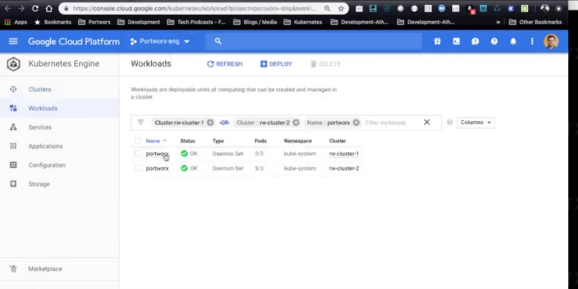This screenshot has height=289, width=578.
Task: Open the Portworx bookmarks folder
Action: [95, 22]
